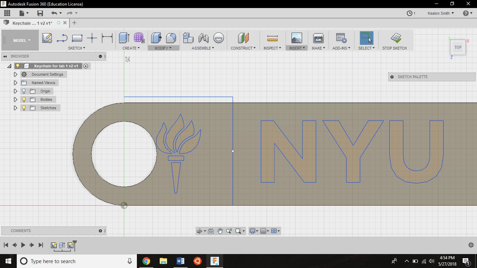This screenshot has height=268, width=477.
Task: Click the timeline Play button
Action: 23,245
